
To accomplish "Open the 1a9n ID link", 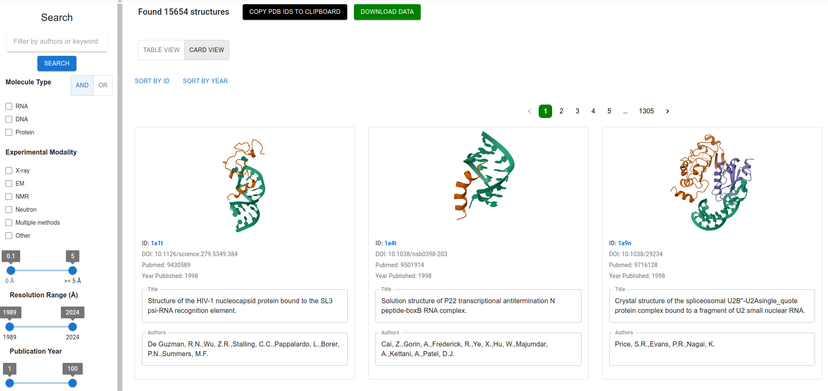I will 624,243.
